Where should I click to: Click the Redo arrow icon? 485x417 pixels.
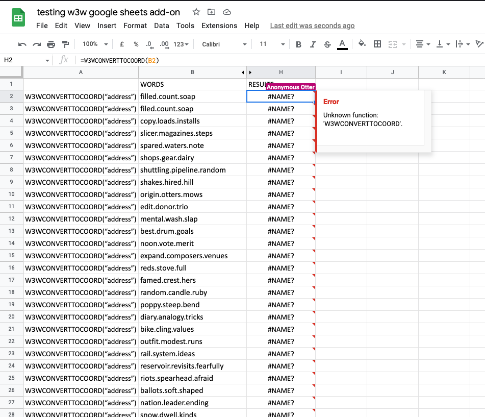pos(37,44)
